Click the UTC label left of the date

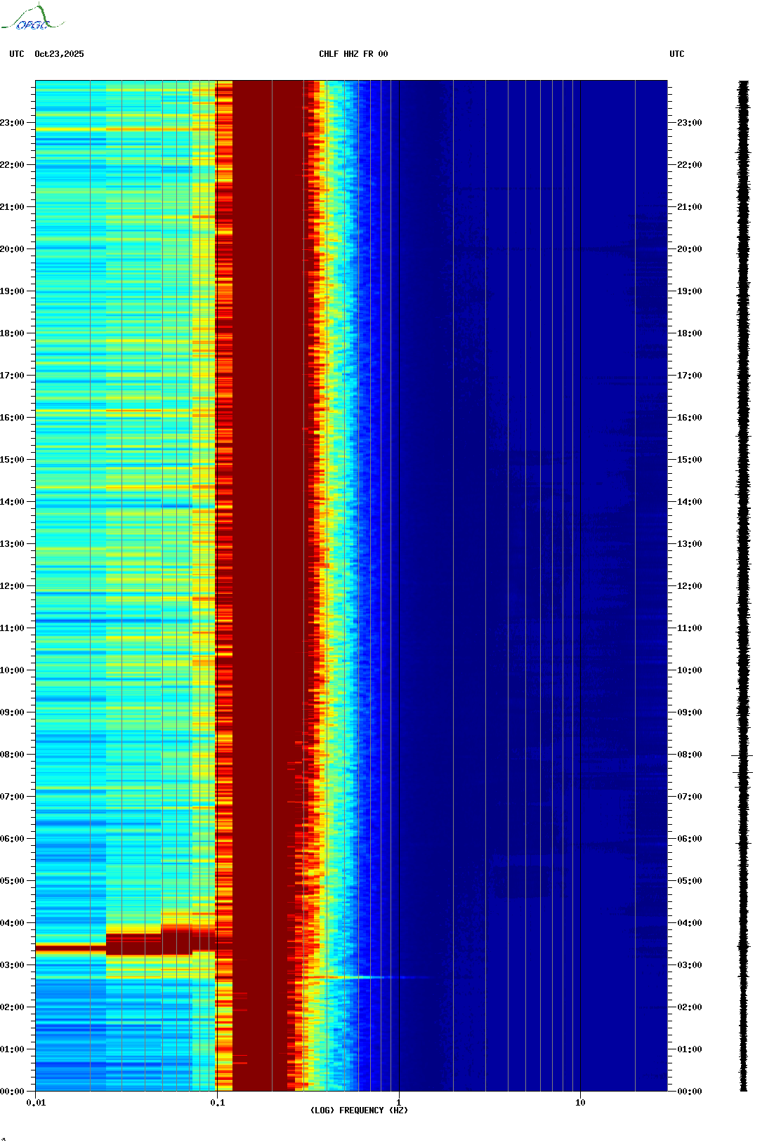tap(17, 54)
